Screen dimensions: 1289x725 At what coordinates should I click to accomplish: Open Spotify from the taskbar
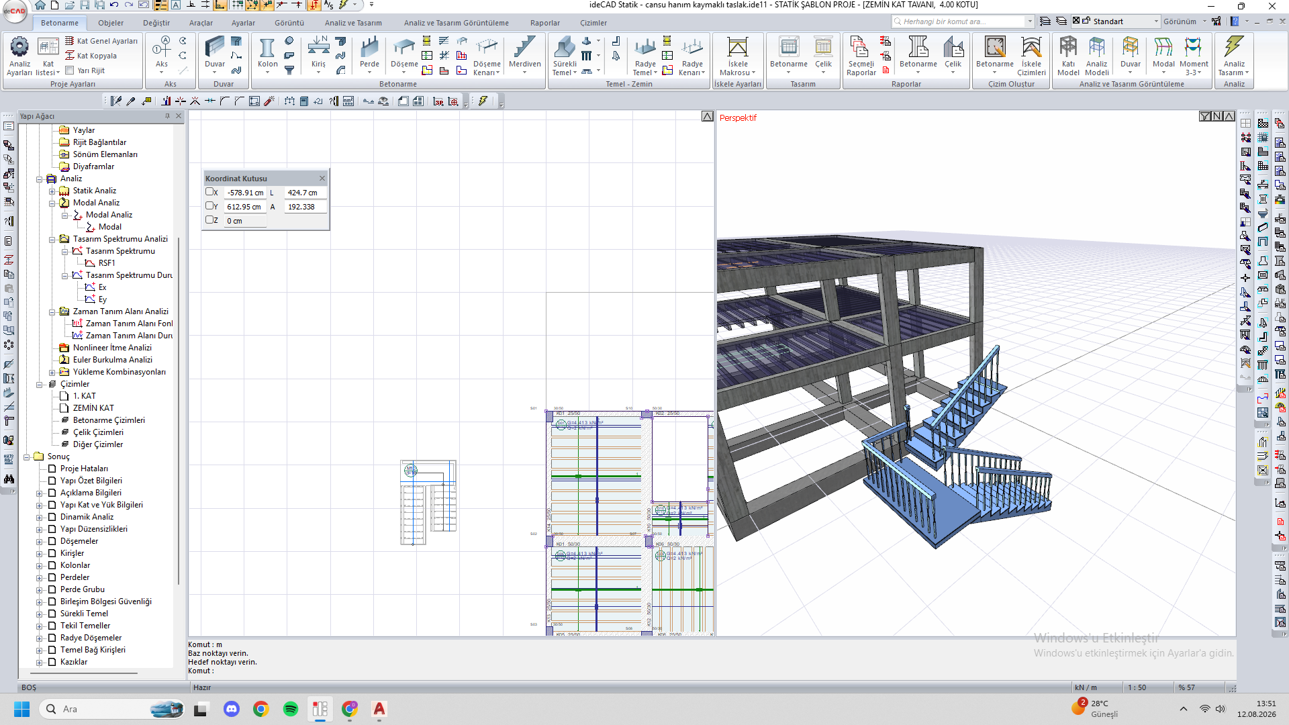coord(291,709)
